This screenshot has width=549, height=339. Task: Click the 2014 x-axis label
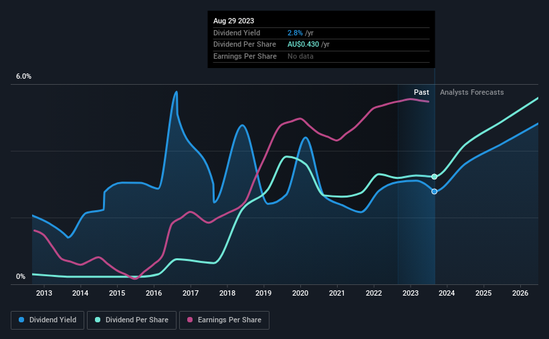click(x=80, y=293)
